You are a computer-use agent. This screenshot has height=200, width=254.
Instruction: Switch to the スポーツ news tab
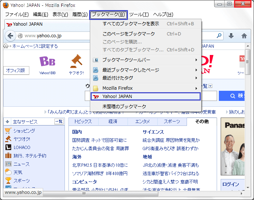(x=172, y=122)
